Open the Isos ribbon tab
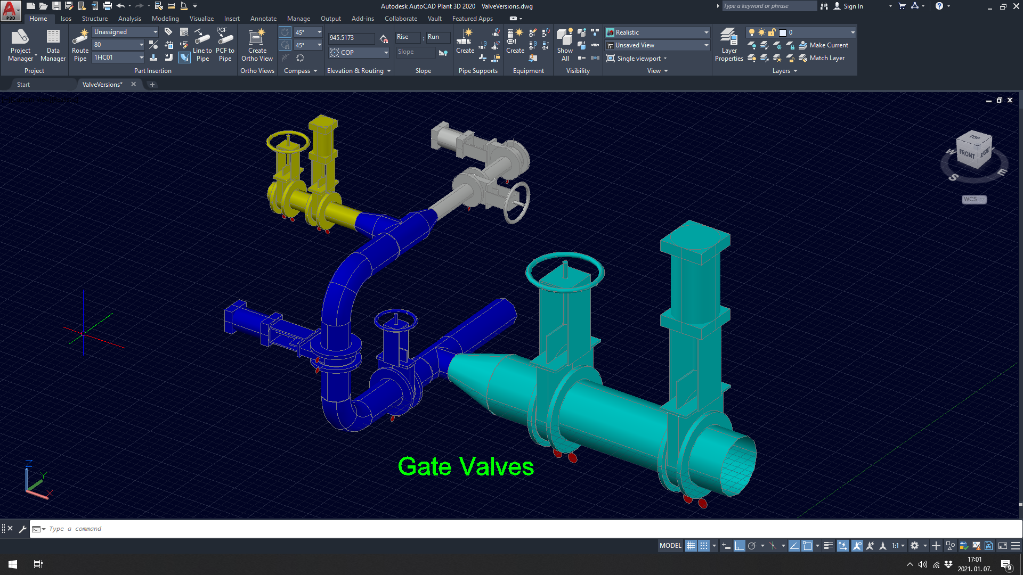 tap(66, 19)
